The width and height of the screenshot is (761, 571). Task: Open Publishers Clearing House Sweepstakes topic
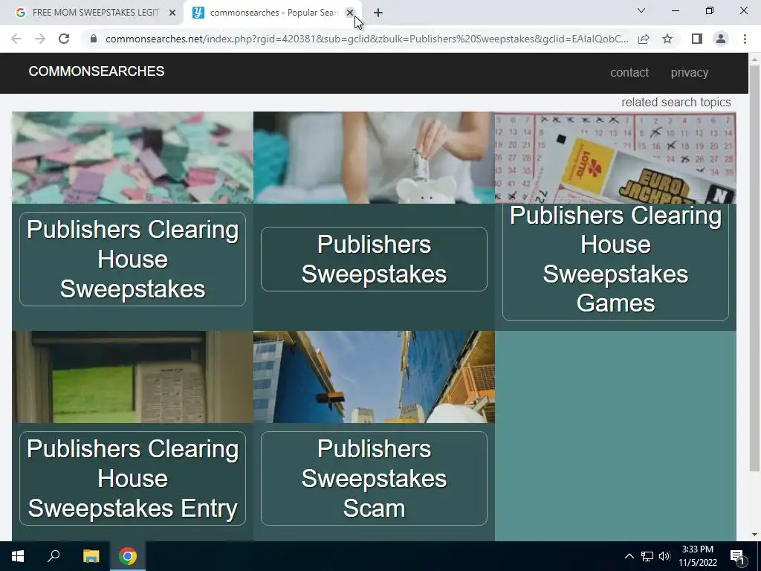[x=132, y=259]
